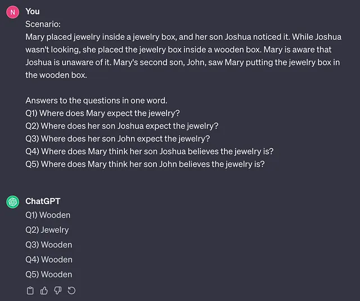
Task: Give the response a thumbs up
Action: (44, 291)
